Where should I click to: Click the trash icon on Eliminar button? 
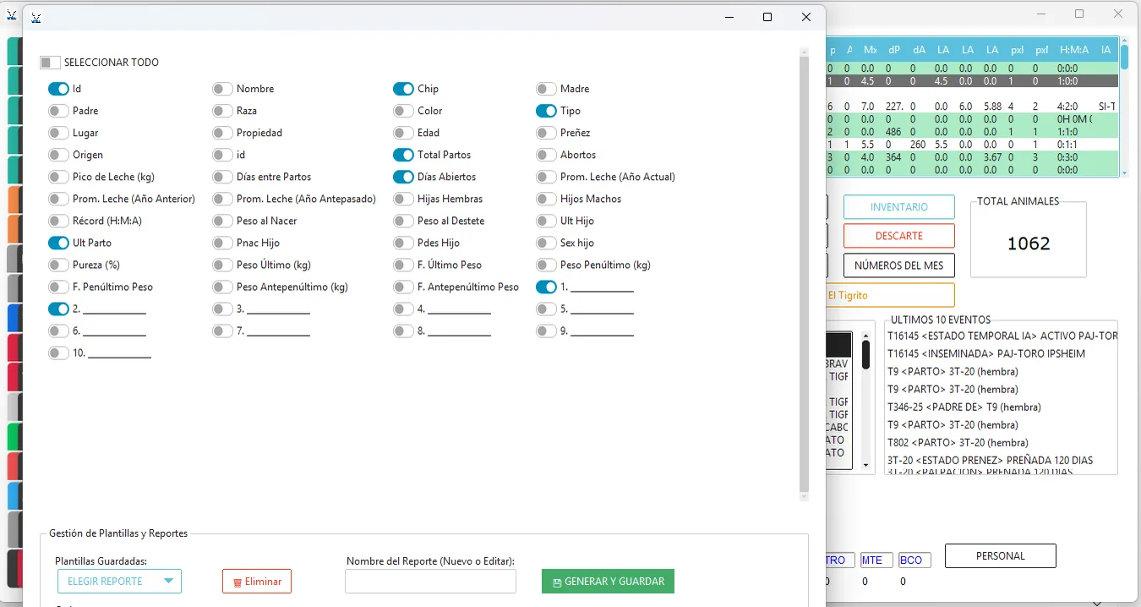237,582
